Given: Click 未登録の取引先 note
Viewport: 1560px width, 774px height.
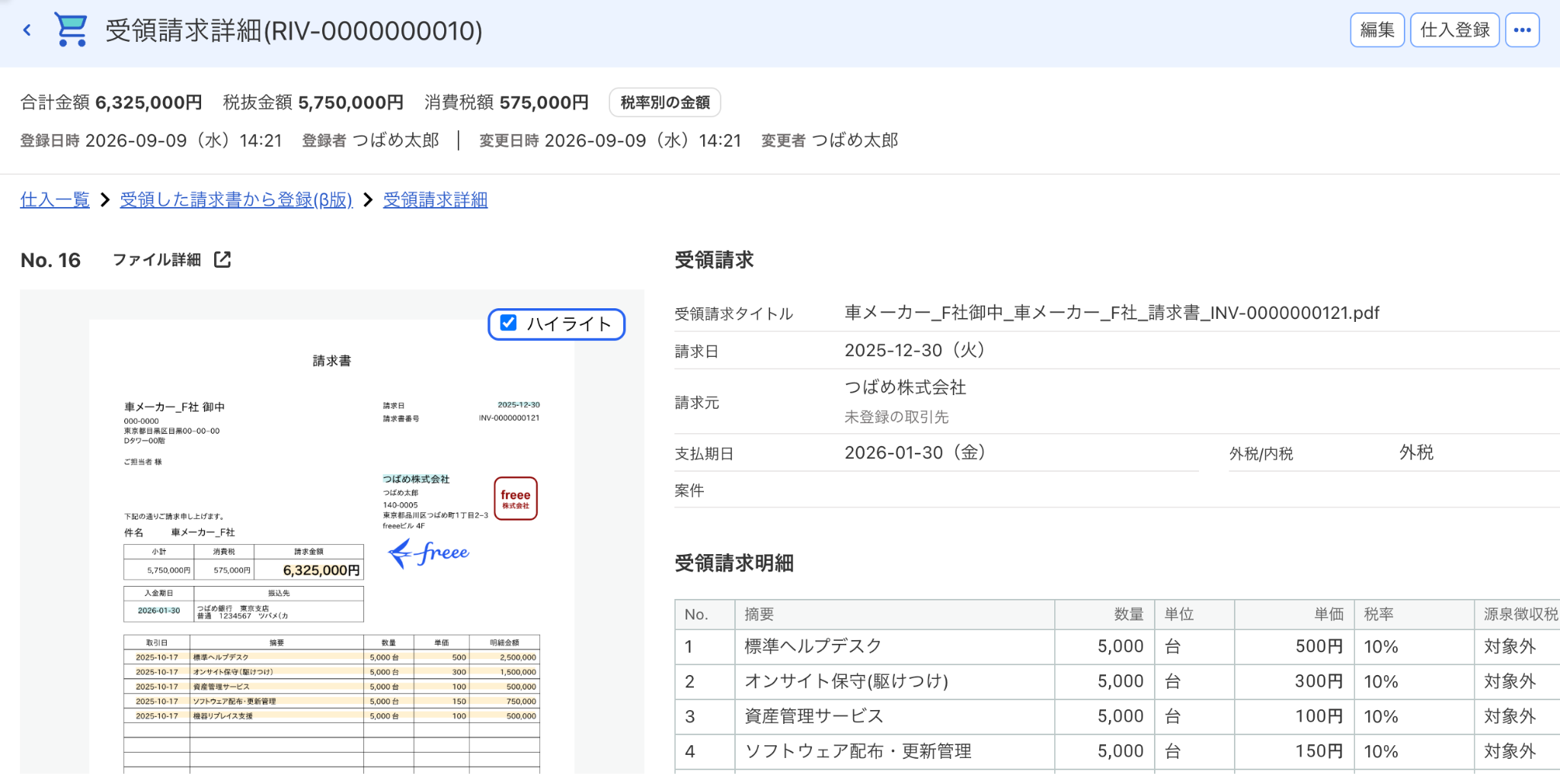Looking at the screenshot, I should 897,417.
